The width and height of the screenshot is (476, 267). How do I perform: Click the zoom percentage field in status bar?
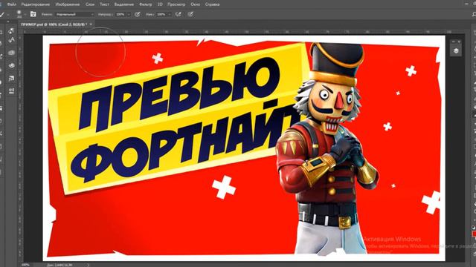coord(25,265)
